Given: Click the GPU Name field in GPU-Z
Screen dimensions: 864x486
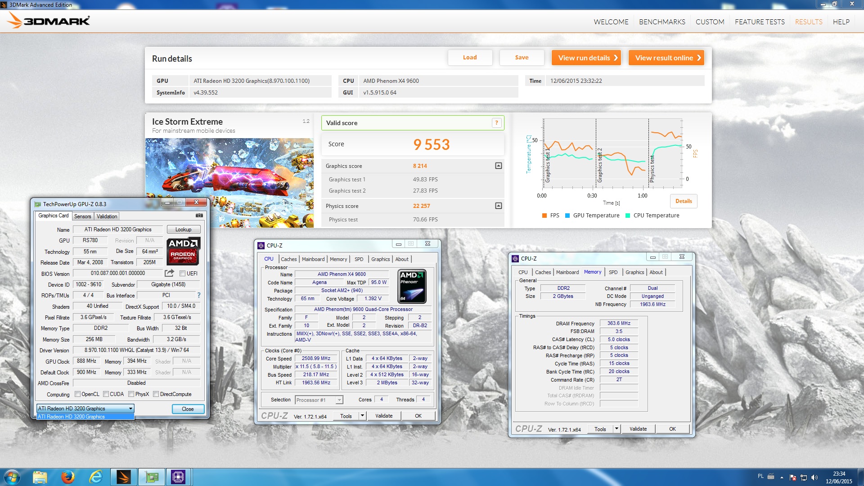Looking at the screenshot, I should coord(118,229).
